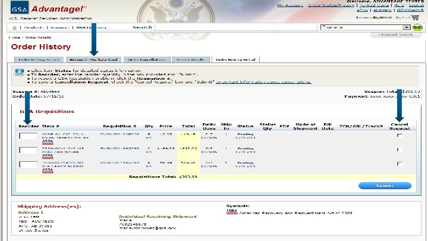Viewport: 428px width, 241px height.
Task: Open the Products search category dropdown
Action: point(366,27)
